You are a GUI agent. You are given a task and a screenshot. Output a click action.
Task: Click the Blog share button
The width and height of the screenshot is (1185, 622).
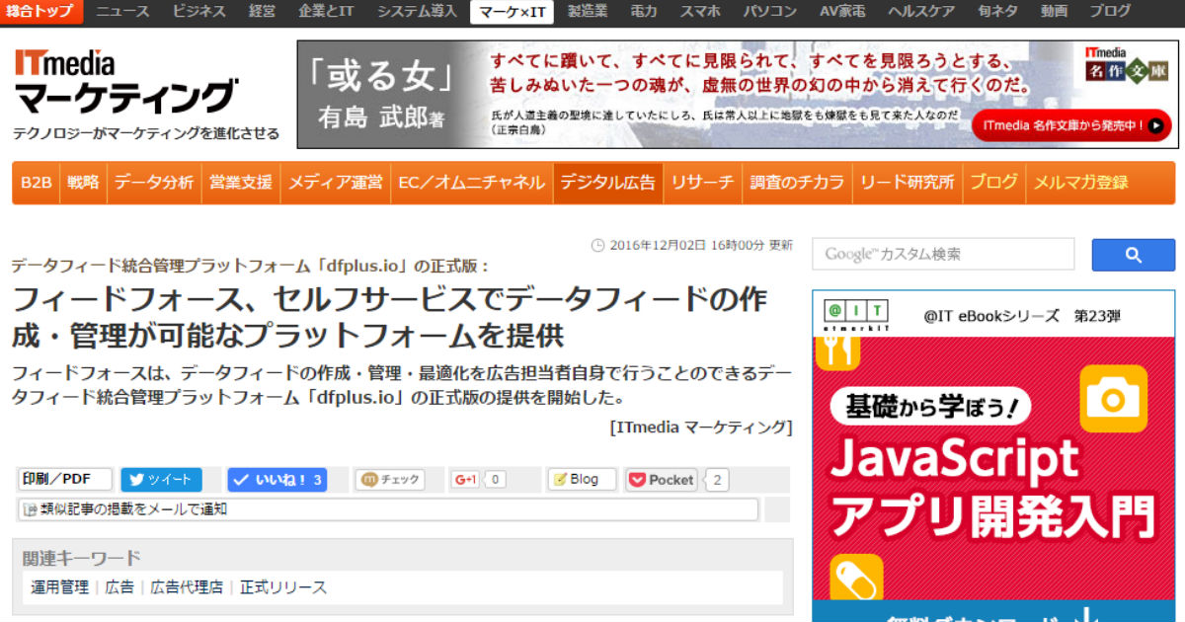583,480
